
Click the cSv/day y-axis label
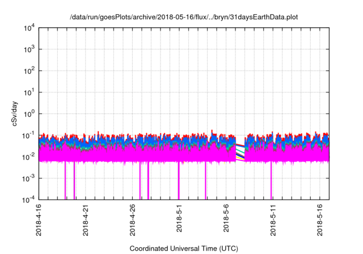coord(15,113)
